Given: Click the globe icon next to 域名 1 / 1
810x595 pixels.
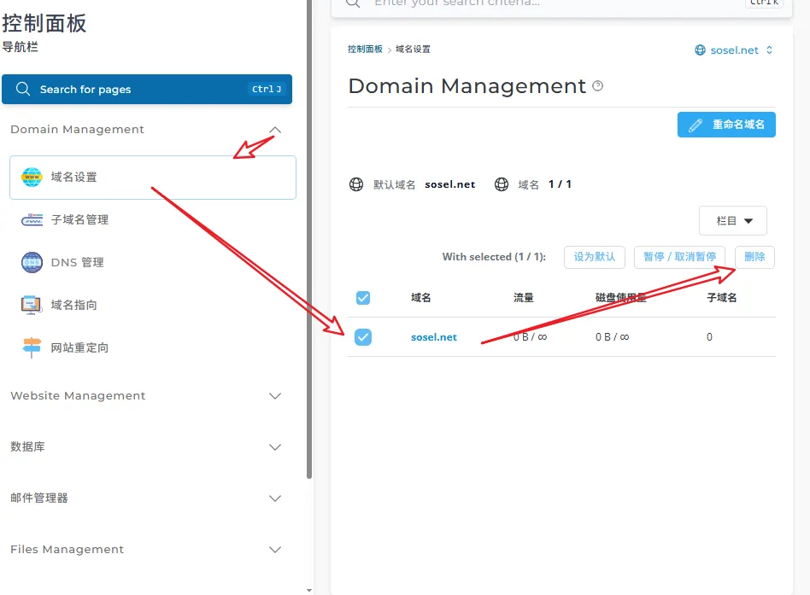Looking at the screenshot, I should 501,184.
